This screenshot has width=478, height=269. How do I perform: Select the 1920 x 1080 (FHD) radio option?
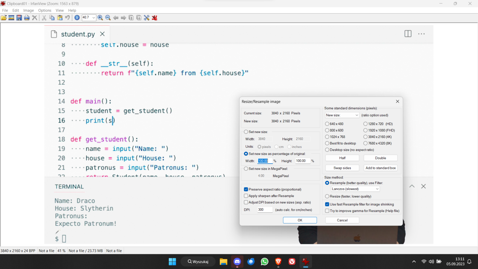pyautogui.click(x=365, y=130)
